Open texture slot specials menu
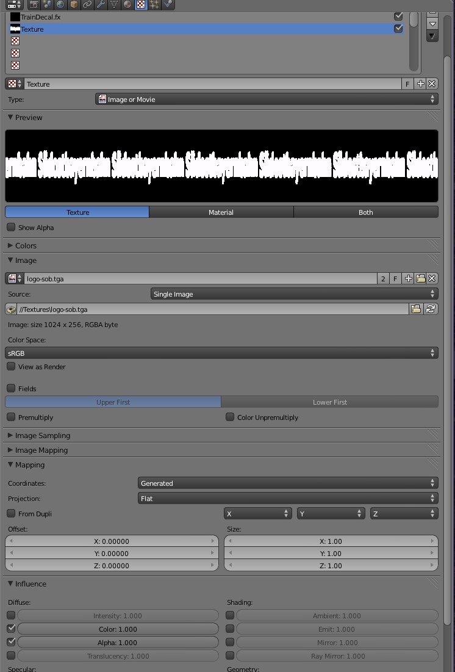Screen dimensions: 455x672 click(x=432, y=37)
